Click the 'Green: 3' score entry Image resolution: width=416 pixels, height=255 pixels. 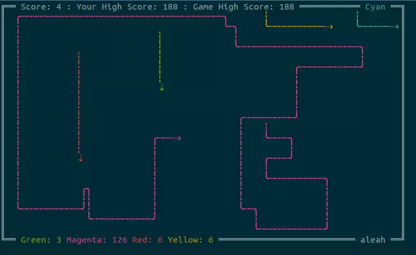41,240
